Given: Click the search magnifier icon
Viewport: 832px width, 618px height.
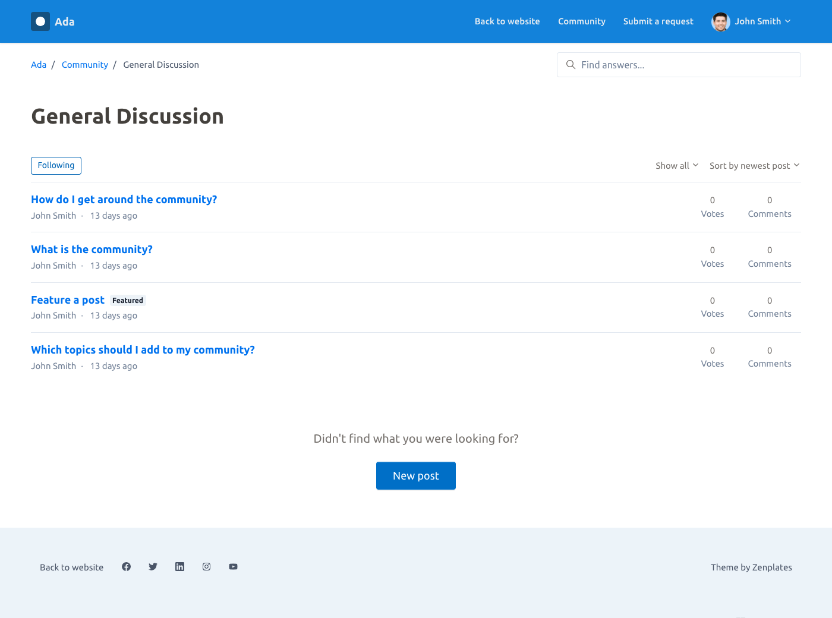Looking at the screenshot, I should pyautogui.click(x=571, y=65).
